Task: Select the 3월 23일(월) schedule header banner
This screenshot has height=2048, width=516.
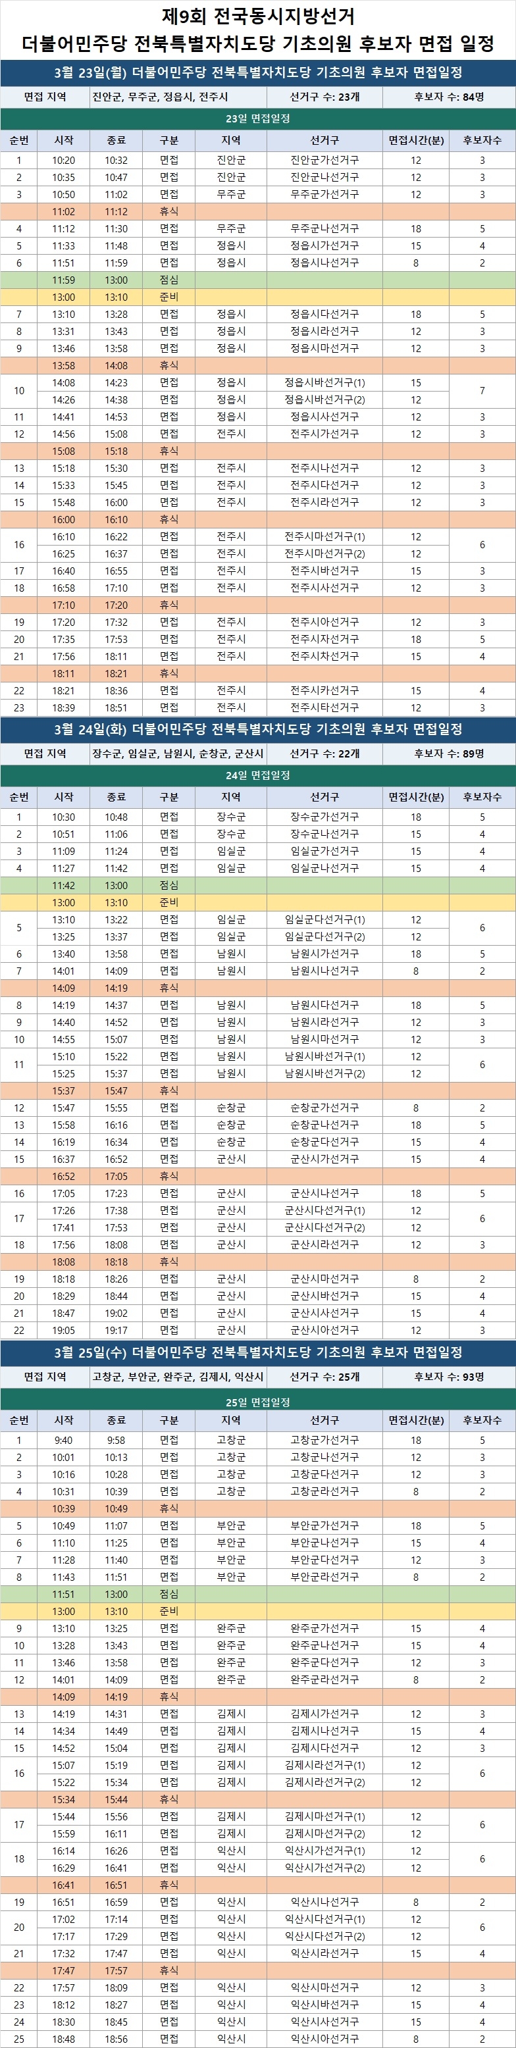Action: [257, 72]
